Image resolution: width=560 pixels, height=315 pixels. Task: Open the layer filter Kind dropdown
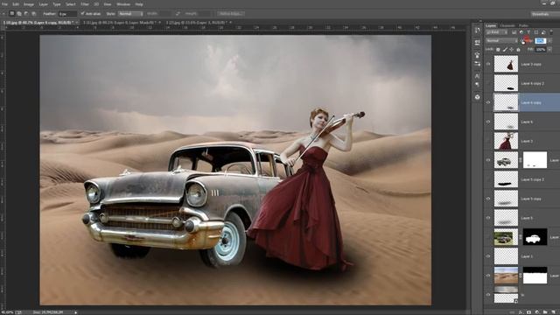coord(496,32)
